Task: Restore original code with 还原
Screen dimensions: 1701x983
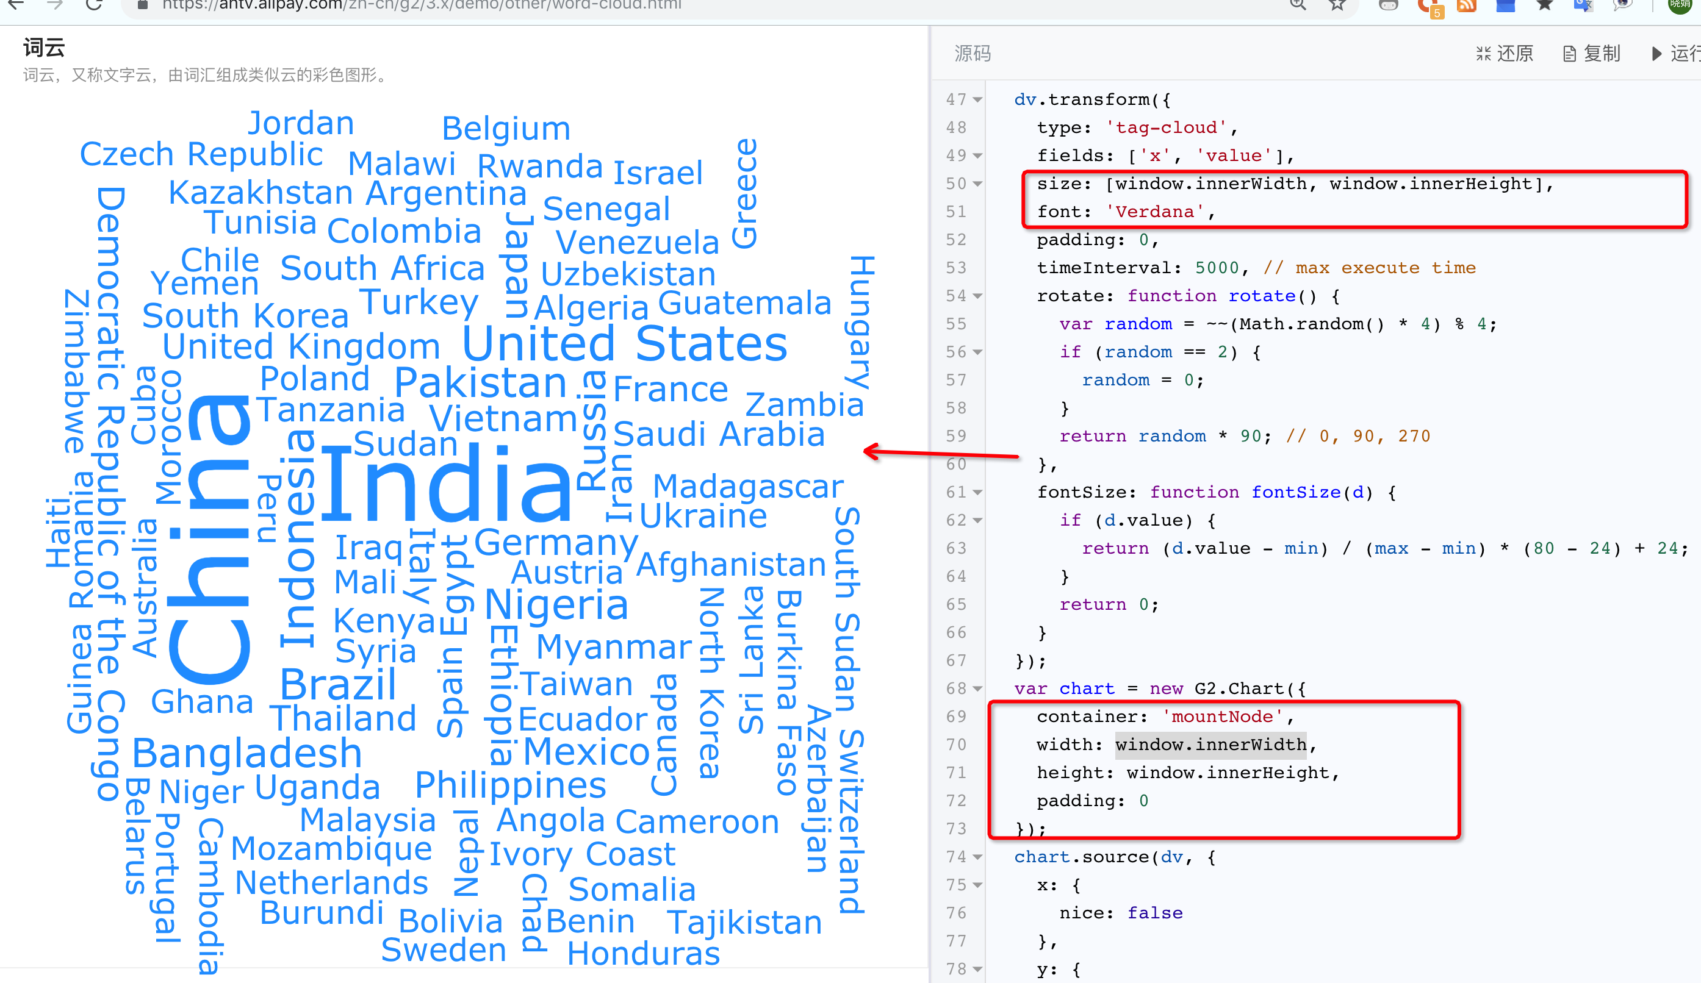Action: (x=1505, y=53)
